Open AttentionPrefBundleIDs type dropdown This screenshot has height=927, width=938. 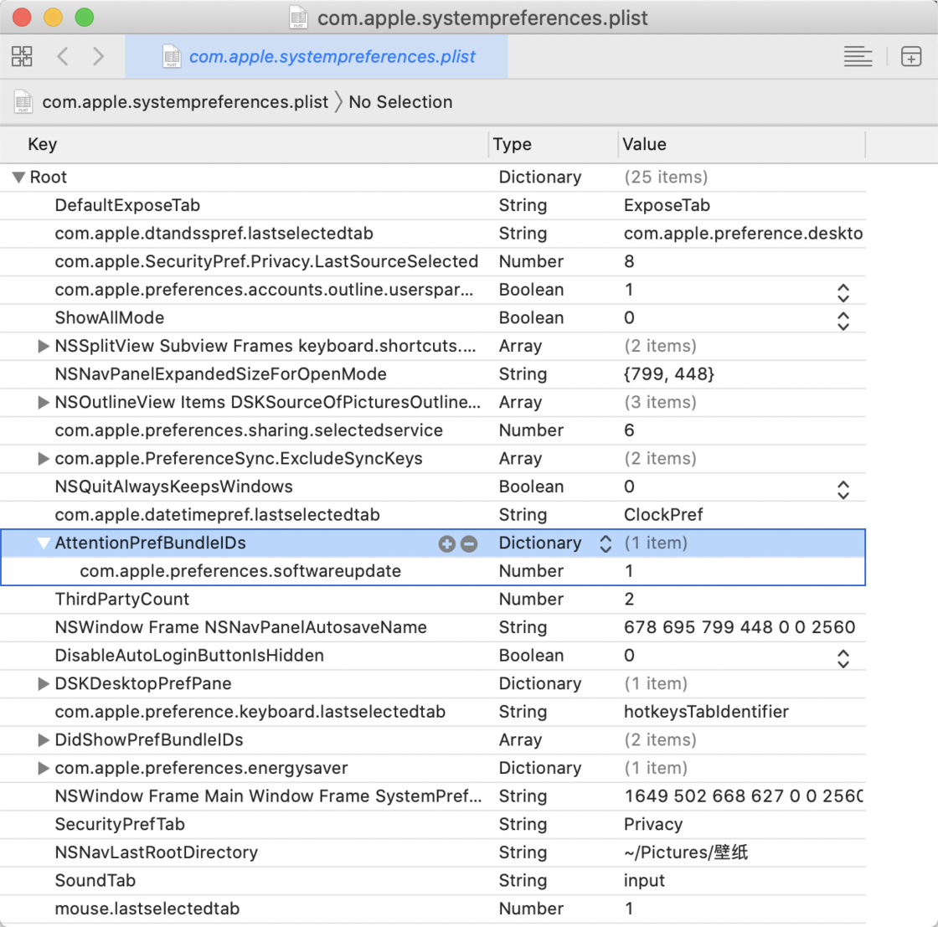click(606, 543)
